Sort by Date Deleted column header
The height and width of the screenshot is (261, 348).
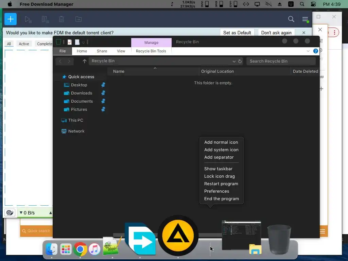coord(305,71)
